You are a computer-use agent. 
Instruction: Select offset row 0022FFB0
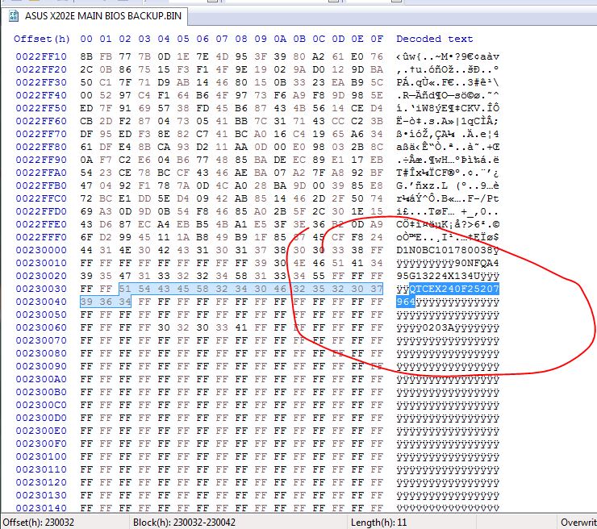pos(41,185)
